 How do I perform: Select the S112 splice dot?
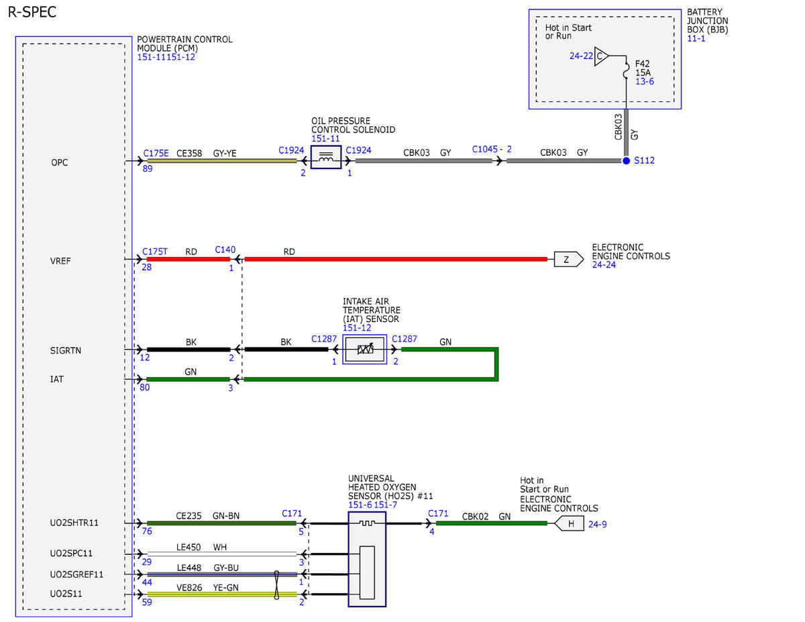click(x=626, y=161)
